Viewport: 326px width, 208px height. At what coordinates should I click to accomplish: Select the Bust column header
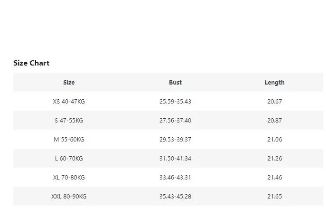coord(175,82)
